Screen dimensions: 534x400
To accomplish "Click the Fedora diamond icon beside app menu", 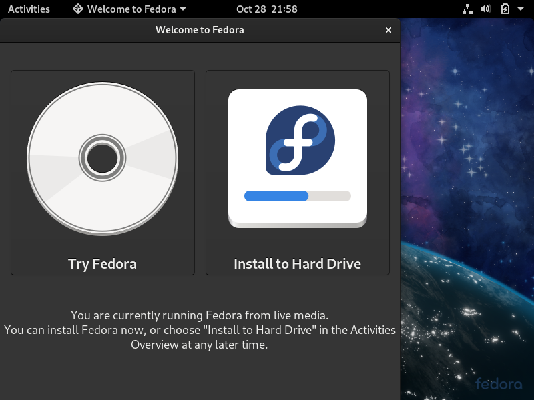I will tap(78, 9).
